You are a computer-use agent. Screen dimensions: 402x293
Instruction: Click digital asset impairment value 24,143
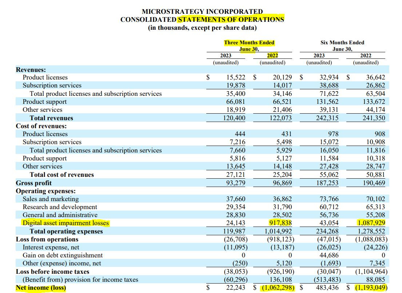(236, 223)
